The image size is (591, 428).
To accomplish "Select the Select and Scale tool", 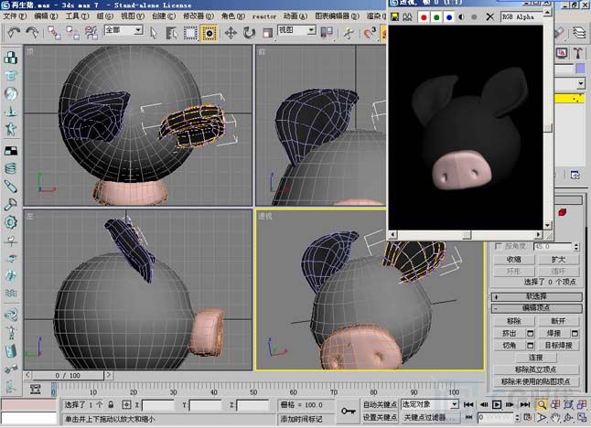I will (267, 33).
